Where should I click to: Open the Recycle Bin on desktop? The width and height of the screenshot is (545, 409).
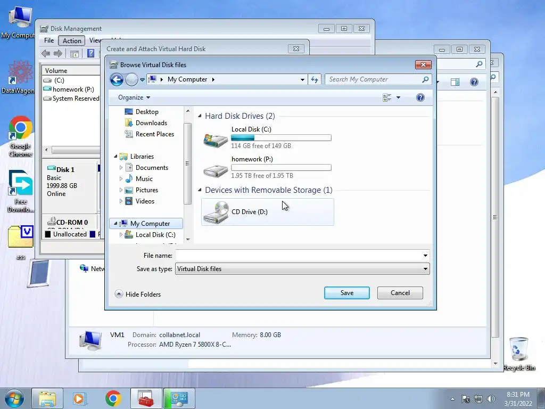coord(519,354)
